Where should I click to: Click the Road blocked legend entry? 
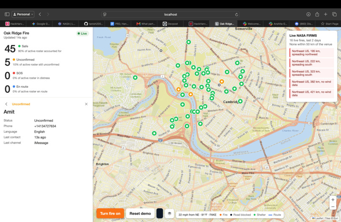(x=240, y=215)
